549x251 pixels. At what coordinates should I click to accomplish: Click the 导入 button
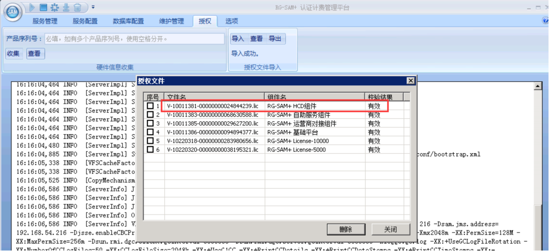238,39
